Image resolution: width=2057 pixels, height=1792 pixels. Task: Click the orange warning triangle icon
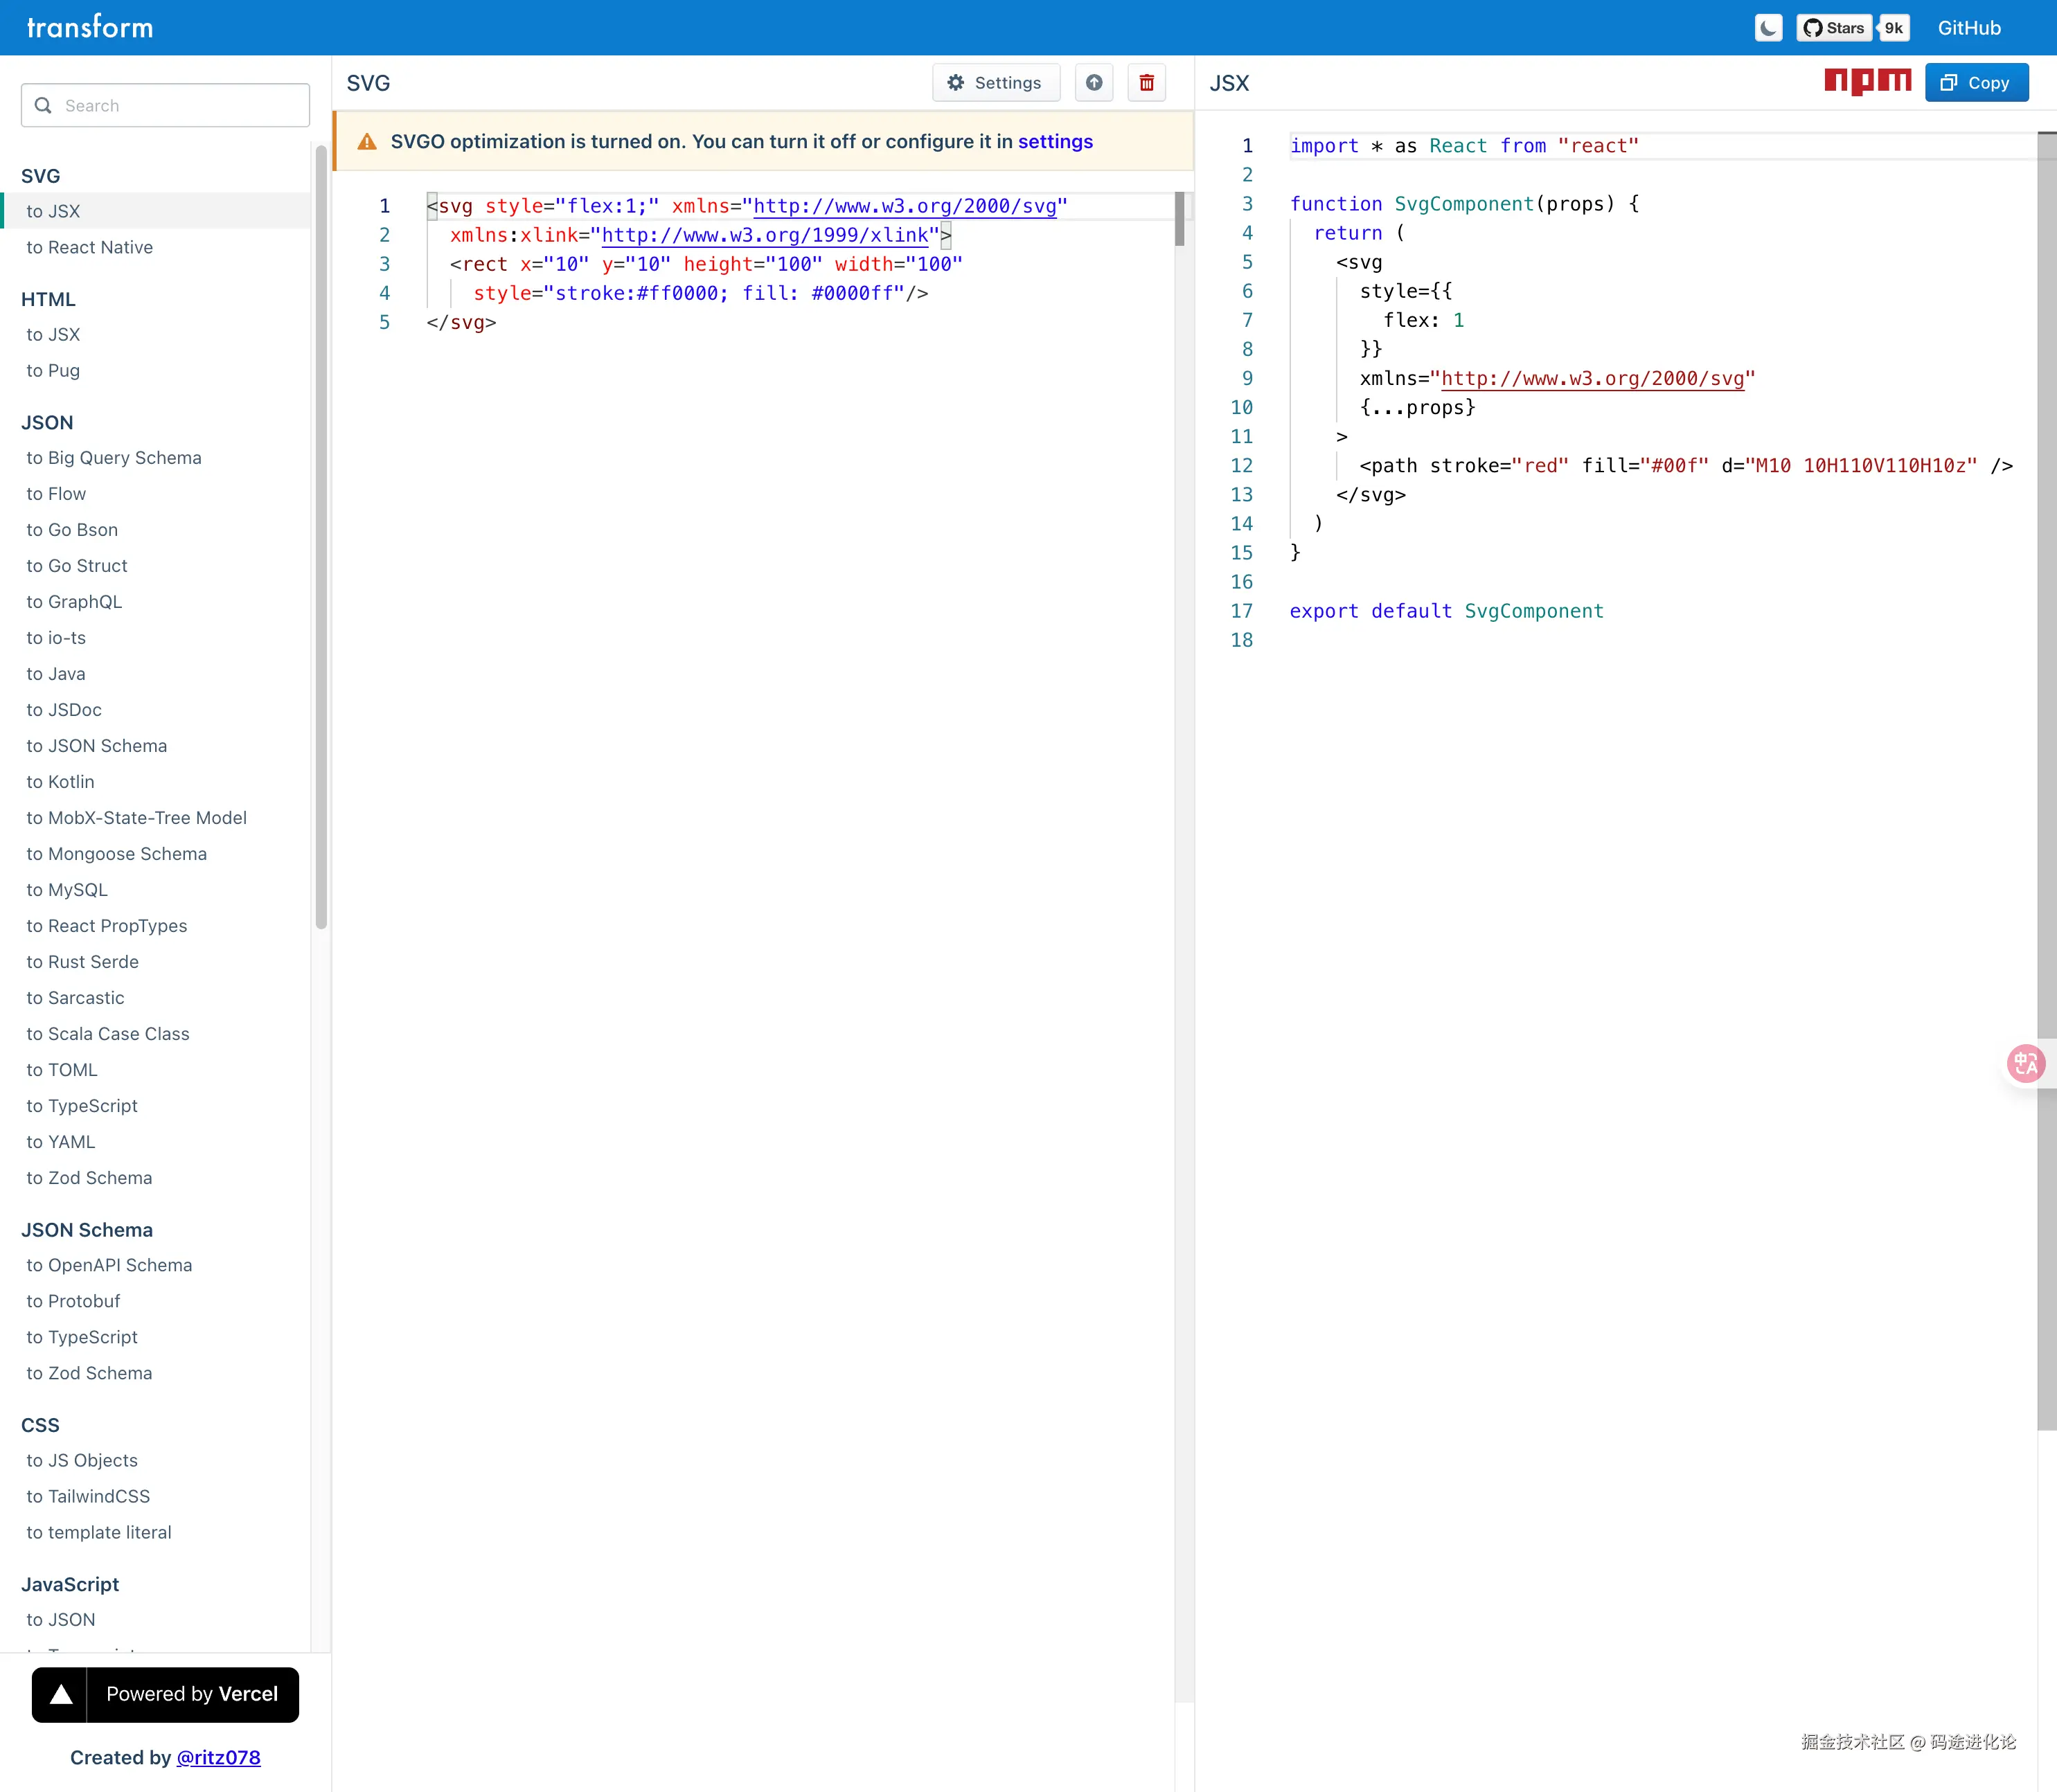[367, 142]
